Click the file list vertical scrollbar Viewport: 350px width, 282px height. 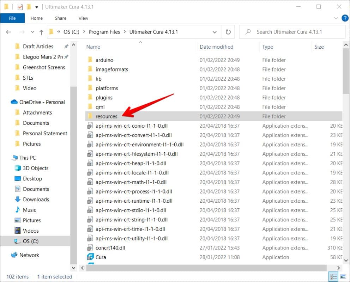(346, 71)
